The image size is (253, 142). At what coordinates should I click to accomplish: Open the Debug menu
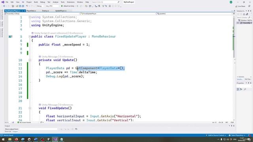point(43,2)
